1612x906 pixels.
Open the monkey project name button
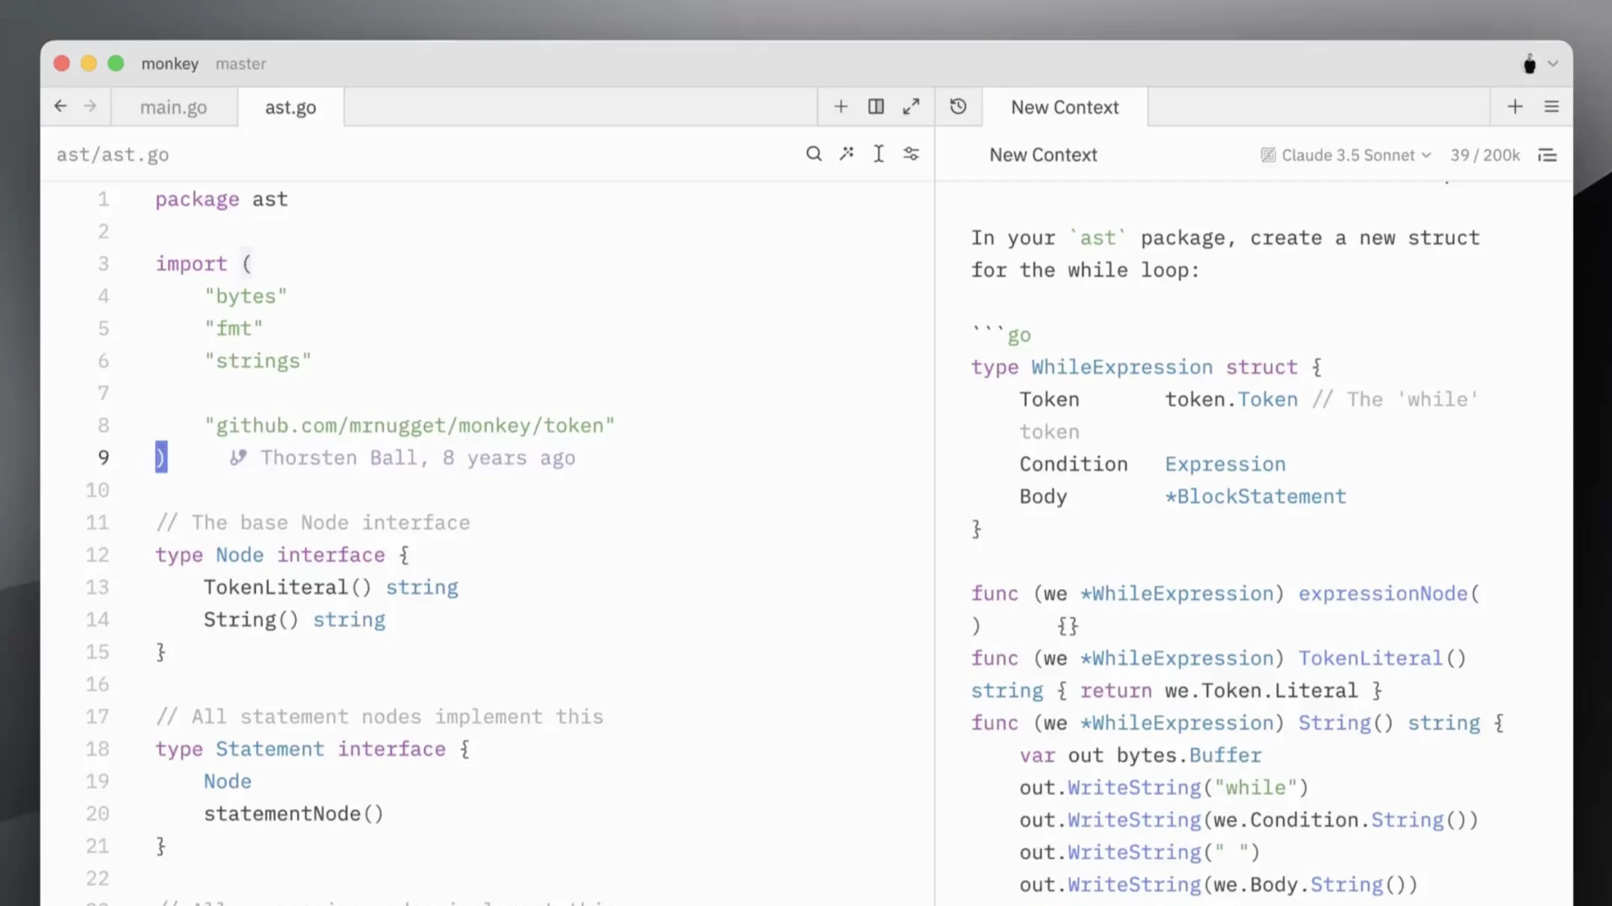170,64
